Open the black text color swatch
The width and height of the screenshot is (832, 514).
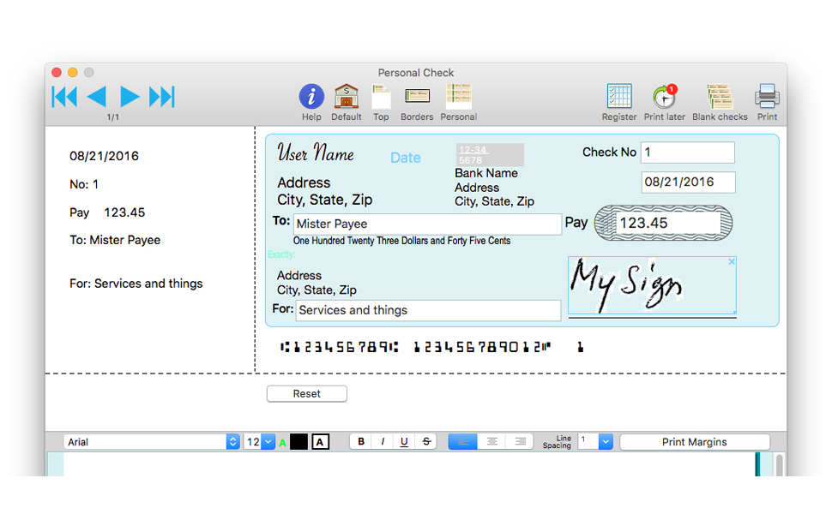[298, 442]
